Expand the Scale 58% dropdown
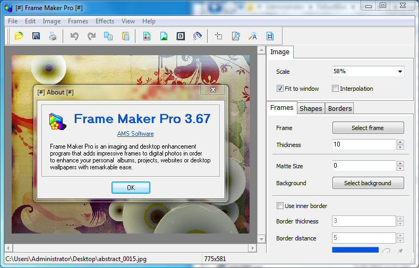419x268 pixels. [x=400, y=72]
